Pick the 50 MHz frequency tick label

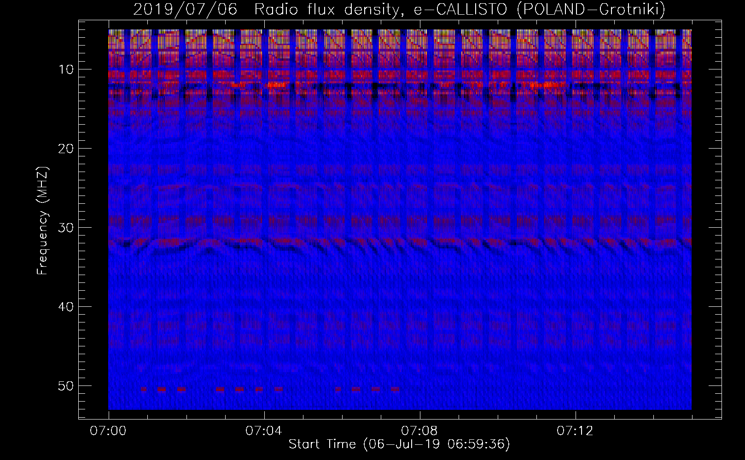coord(66,386)
